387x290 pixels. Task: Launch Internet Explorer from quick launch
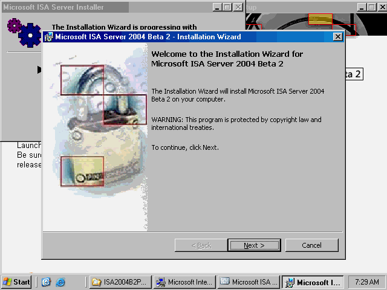point(60,282)
